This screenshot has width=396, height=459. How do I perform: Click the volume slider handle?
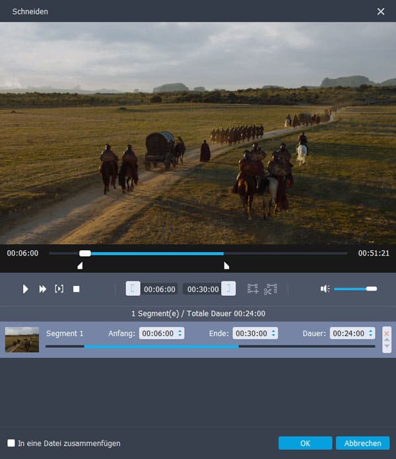(372, 289)
